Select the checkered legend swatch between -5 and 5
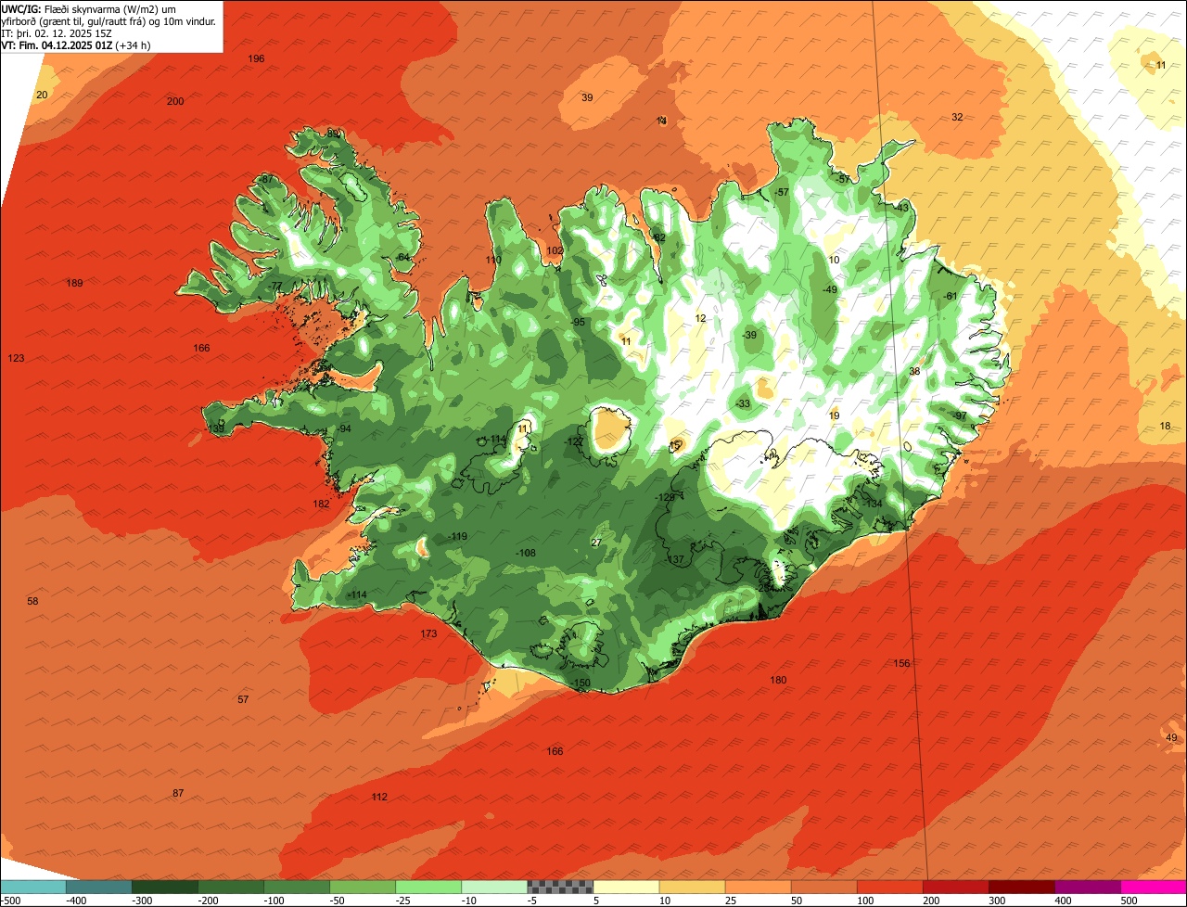Image resolution: width=1187 pixels, height=907 pixels. click(560, 887)
